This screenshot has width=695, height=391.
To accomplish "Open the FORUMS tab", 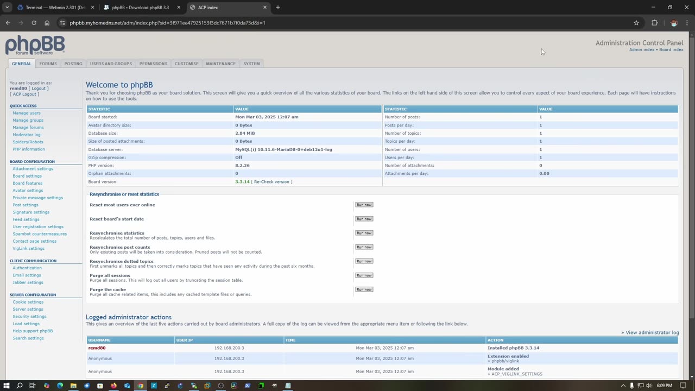I will click(x=48, y=64).
